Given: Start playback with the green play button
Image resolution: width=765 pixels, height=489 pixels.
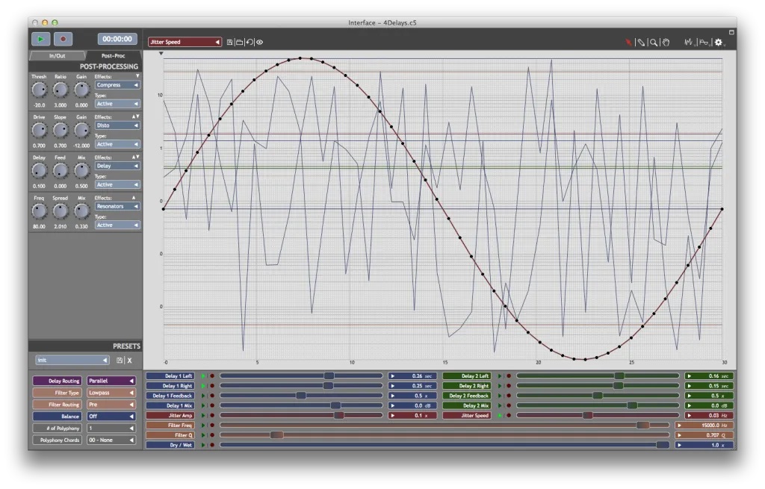Looking at the screenshot, I should [41, 39].
